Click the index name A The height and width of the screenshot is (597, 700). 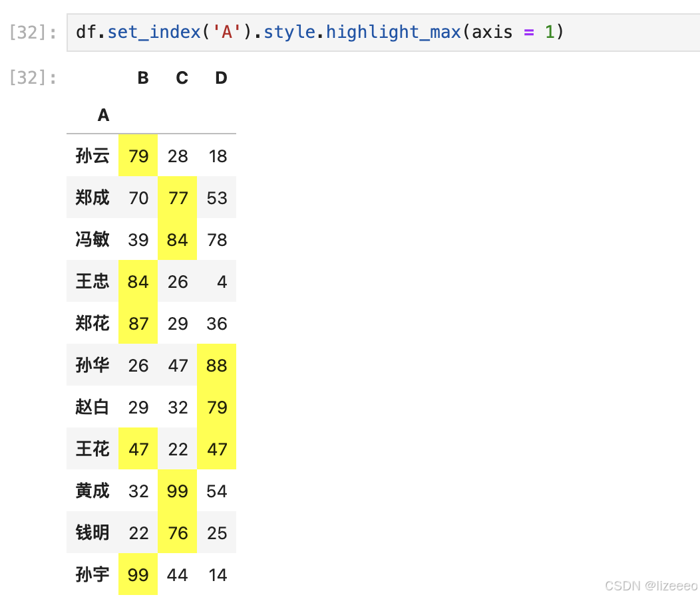point(103,115)
